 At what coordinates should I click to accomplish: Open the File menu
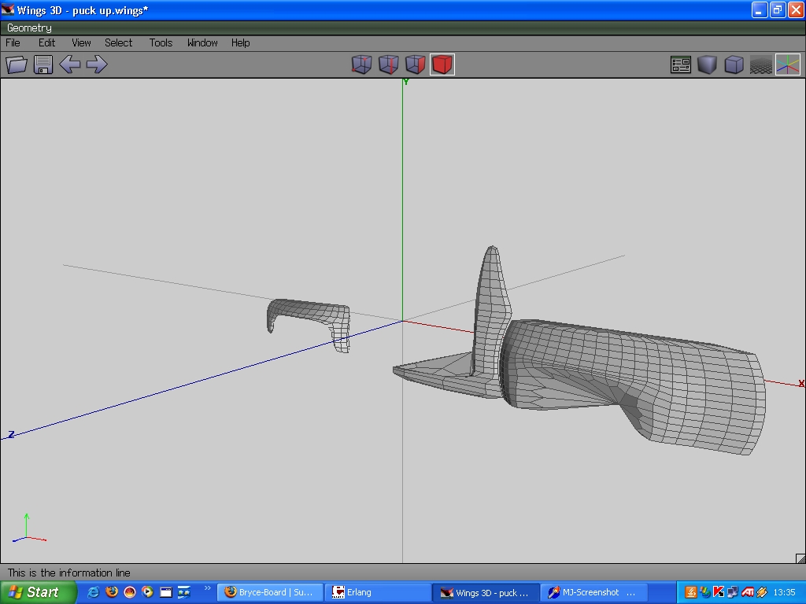coord(13,42)
